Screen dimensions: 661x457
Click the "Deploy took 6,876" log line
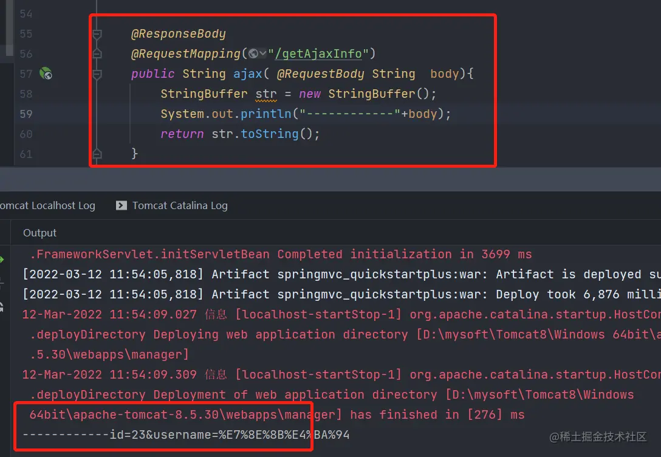[341, 294]
